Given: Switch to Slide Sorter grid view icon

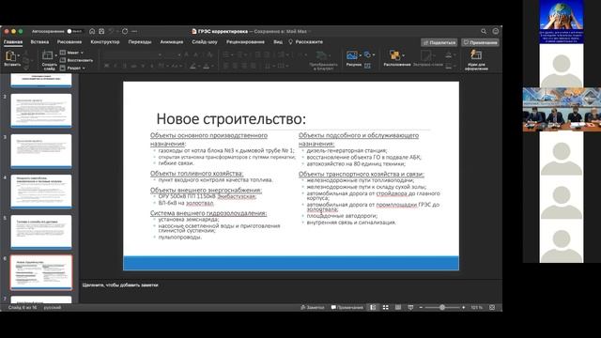Looking at the screenshot, I should pyautogui.click(x=386, y=307).
